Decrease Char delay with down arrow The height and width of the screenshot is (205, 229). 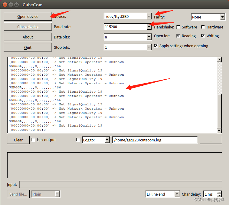pyautogui.click(x=219, y=196)
